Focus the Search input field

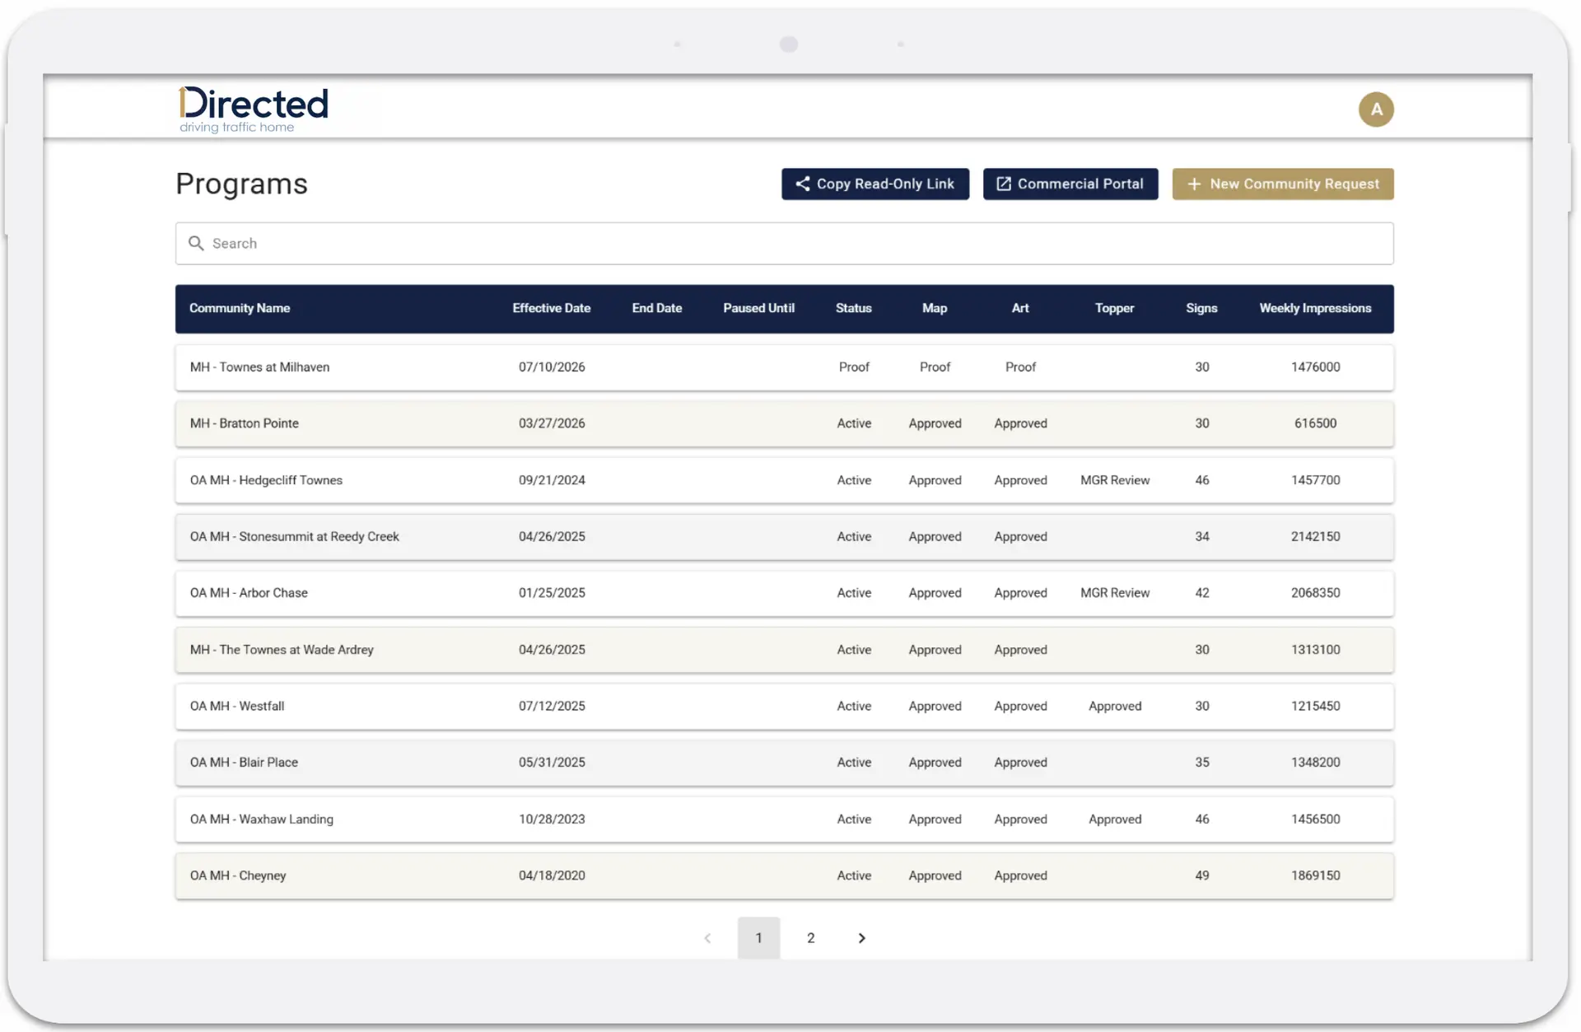(x=784, y=243)
